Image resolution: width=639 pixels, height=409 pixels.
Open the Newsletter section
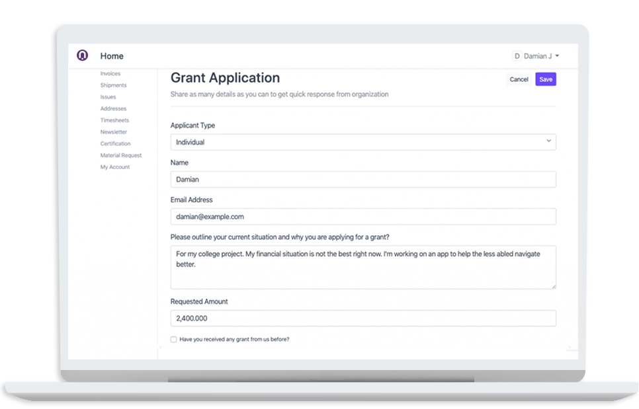(x=112, y=131)
